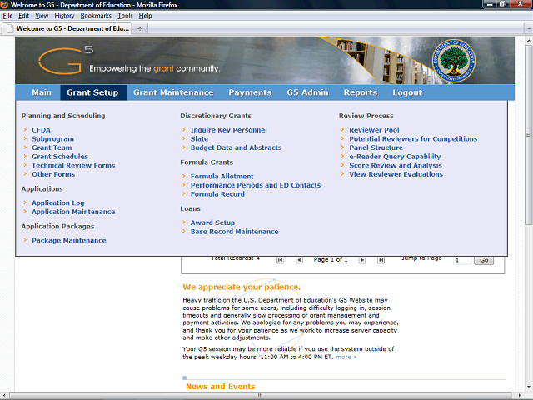The height and width of the screenshot is (400, 533).
Task: Follow the 'more >' link
Action: (x=346, y=357)
